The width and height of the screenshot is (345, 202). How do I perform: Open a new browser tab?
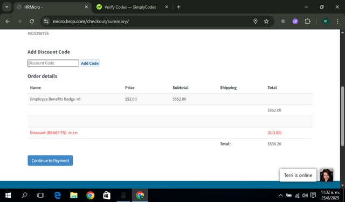point(178,7)
